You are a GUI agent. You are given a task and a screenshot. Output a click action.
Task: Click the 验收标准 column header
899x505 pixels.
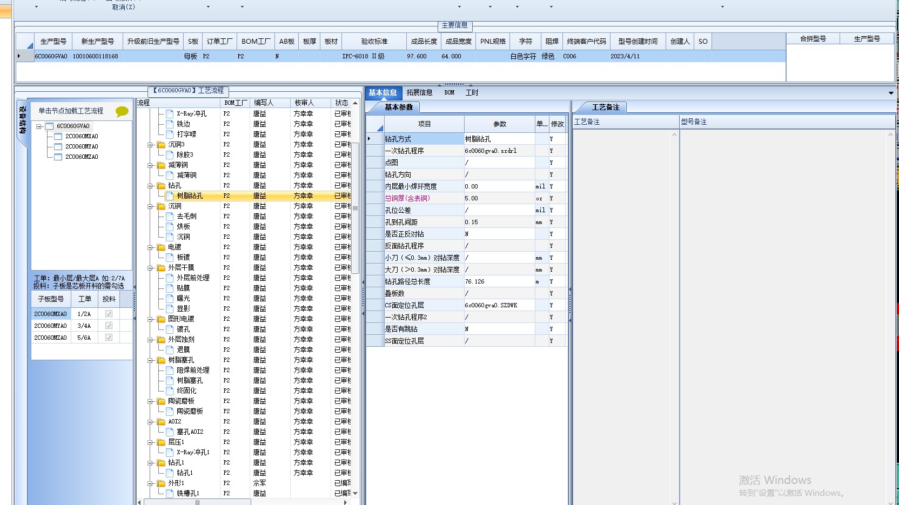click(374, 42)
